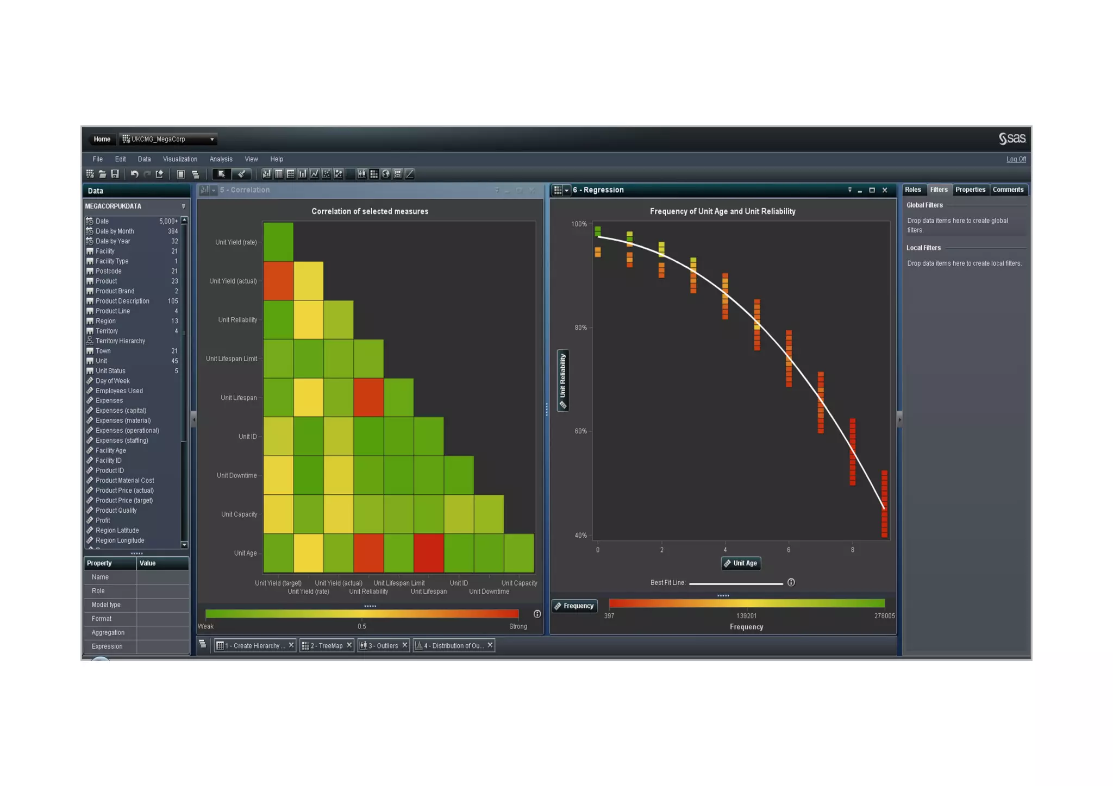Click the Log Off link
This screenshot has height=786, width=1113.
[x=1015, y=159]
